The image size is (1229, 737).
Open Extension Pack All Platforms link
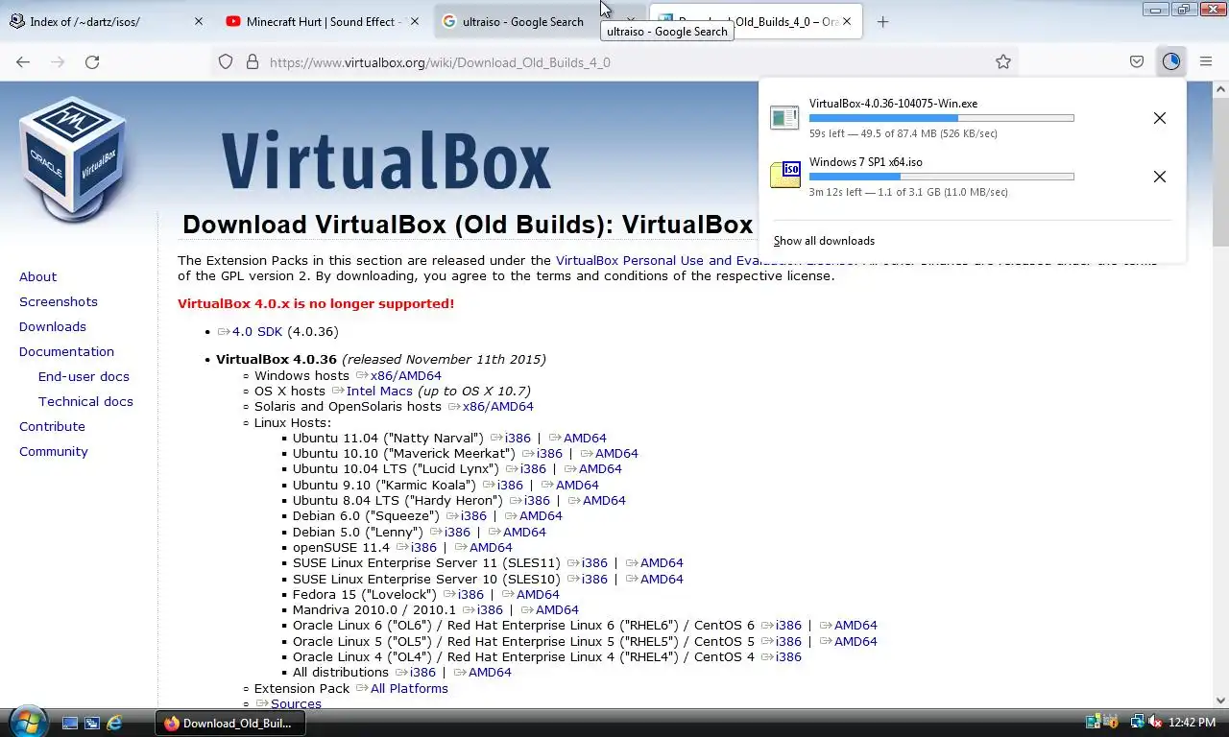click(x=409, y=688)
